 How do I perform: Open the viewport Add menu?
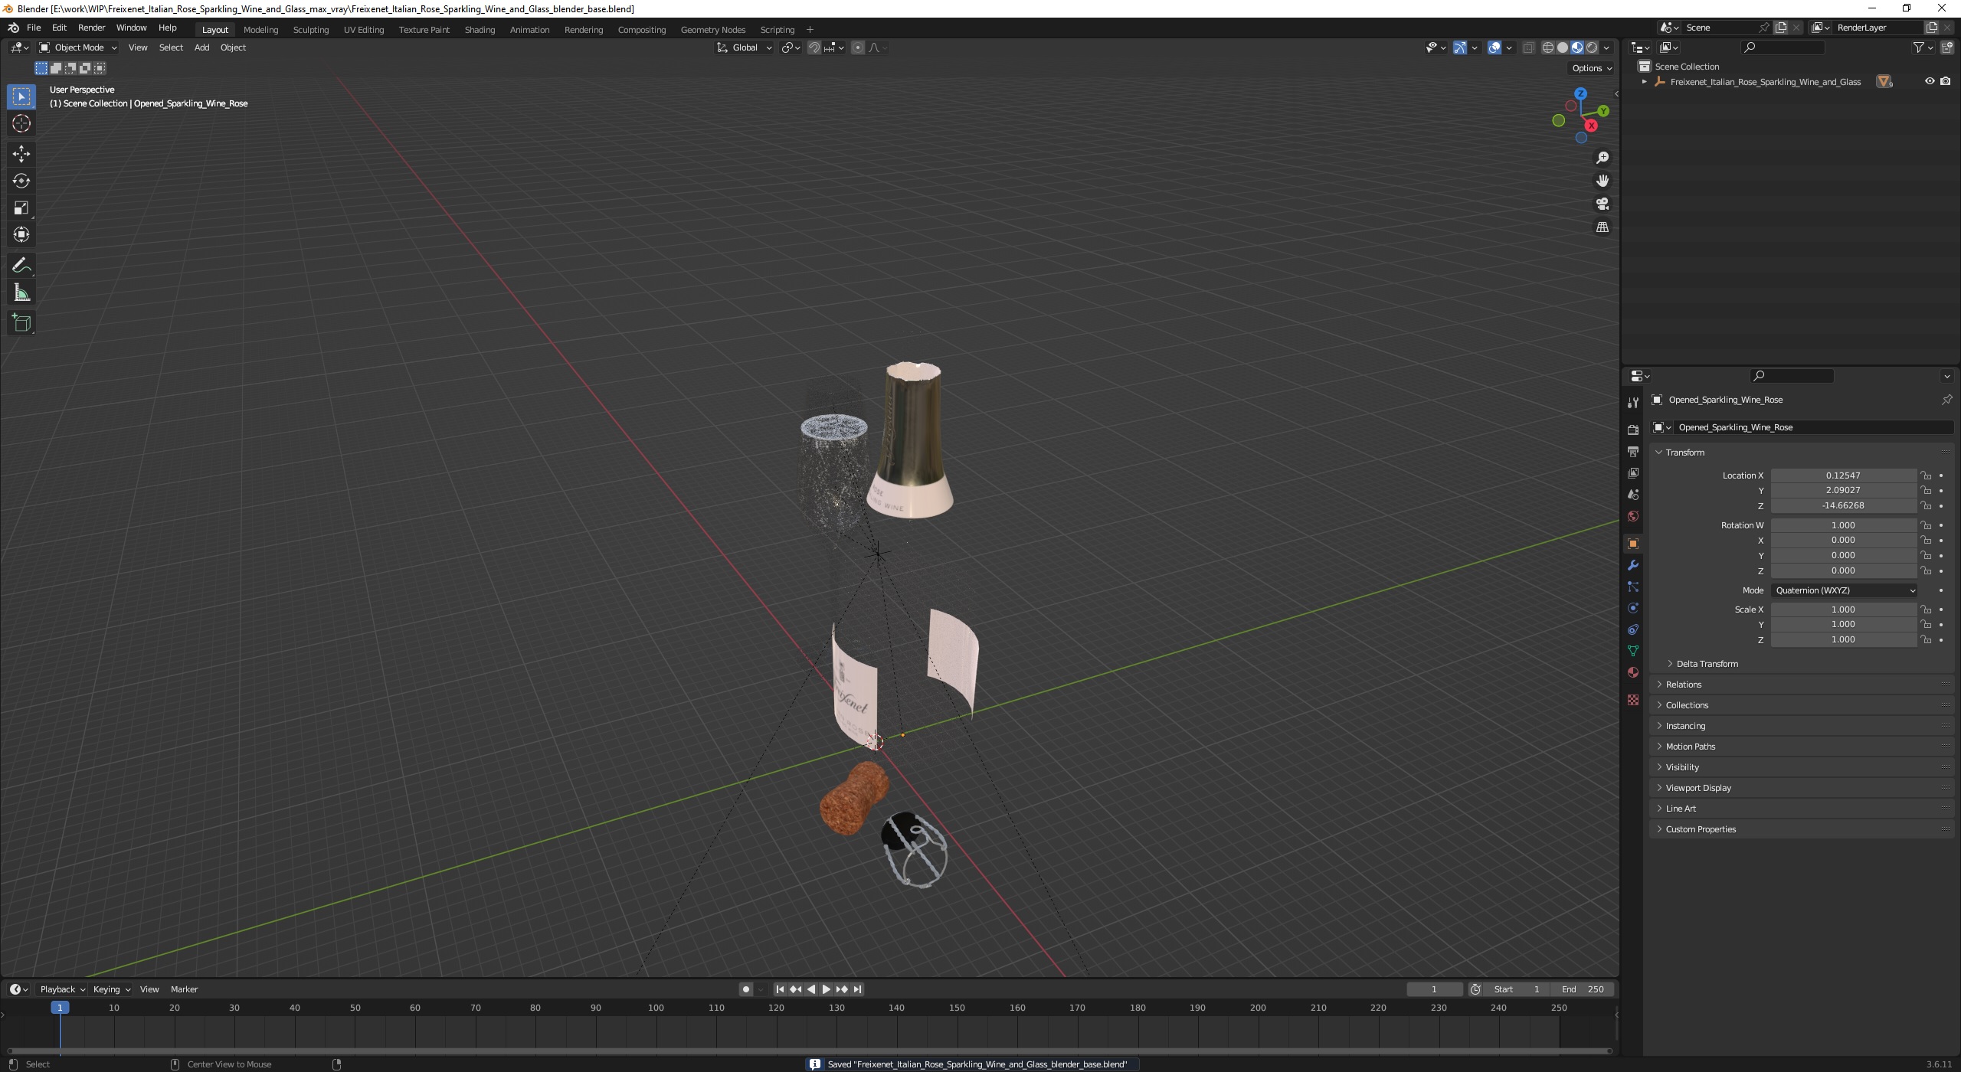coord(201,47)
